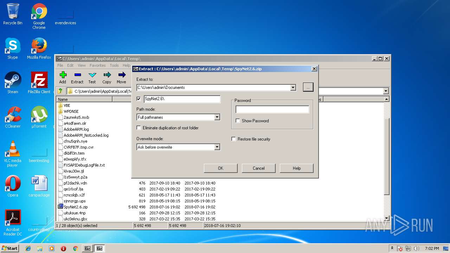Open the File menu
The image size is (450, 253).
(60, 65)
